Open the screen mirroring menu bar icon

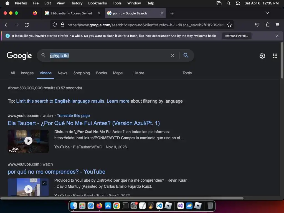coord(219,3)
